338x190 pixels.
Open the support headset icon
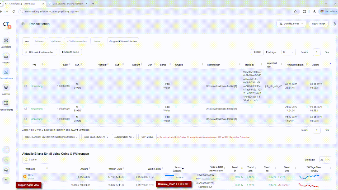[x=6, y=170]
